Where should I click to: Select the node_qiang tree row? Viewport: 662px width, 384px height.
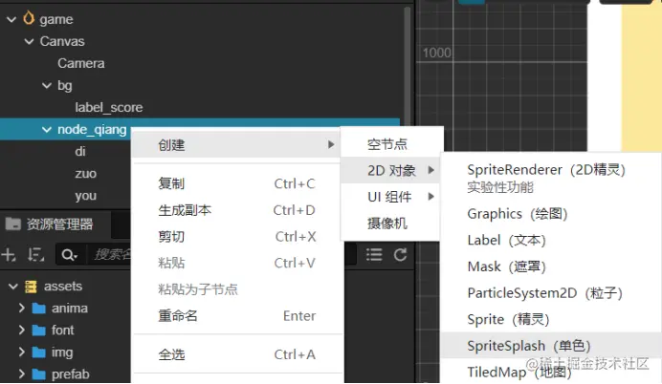tap(200, 129)
